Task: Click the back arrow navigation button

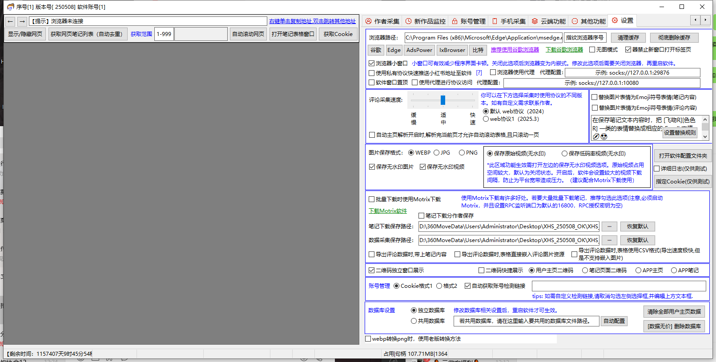Action: click(10, 21)
